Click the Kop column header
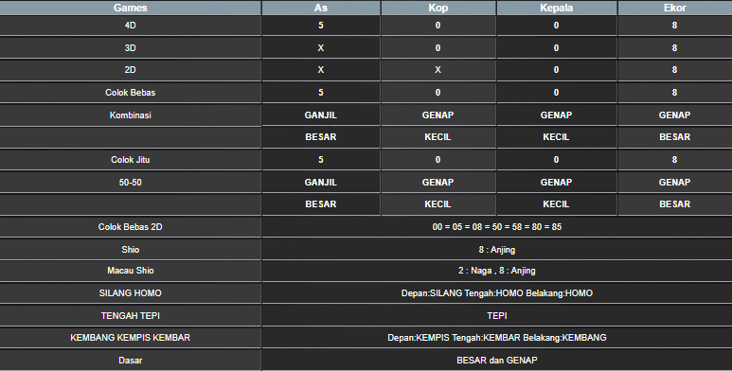This screenshot has width=732, height=371. (x=437, y=8)
